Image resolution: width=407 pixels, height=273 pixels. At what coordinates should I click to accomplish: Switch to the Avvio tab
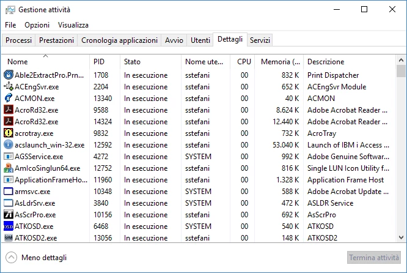174,40
